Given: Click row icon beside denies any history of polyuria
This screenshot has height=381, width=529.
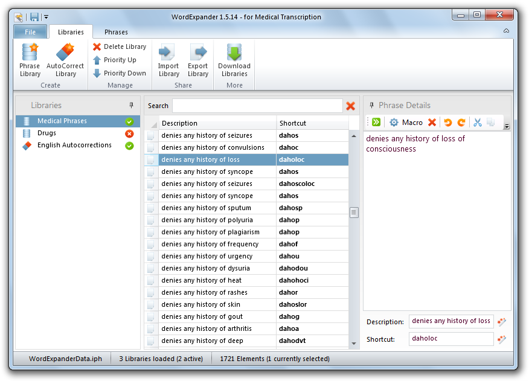Looking at the screenshot, I should [150, 220].
